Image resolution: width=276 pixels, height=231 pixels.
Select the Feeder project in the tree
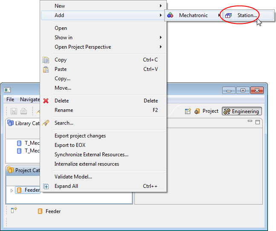(x=28, y=190)
